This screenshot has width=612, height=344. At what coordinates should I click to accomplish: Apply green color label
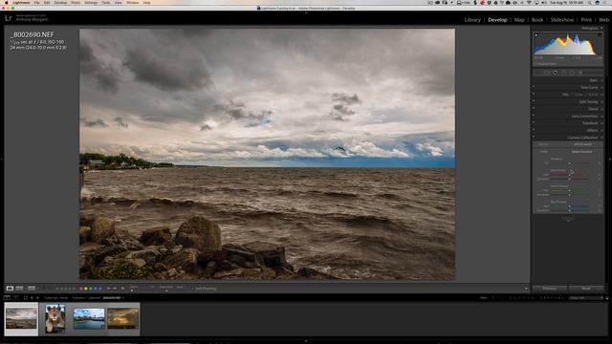coord(91,289)
